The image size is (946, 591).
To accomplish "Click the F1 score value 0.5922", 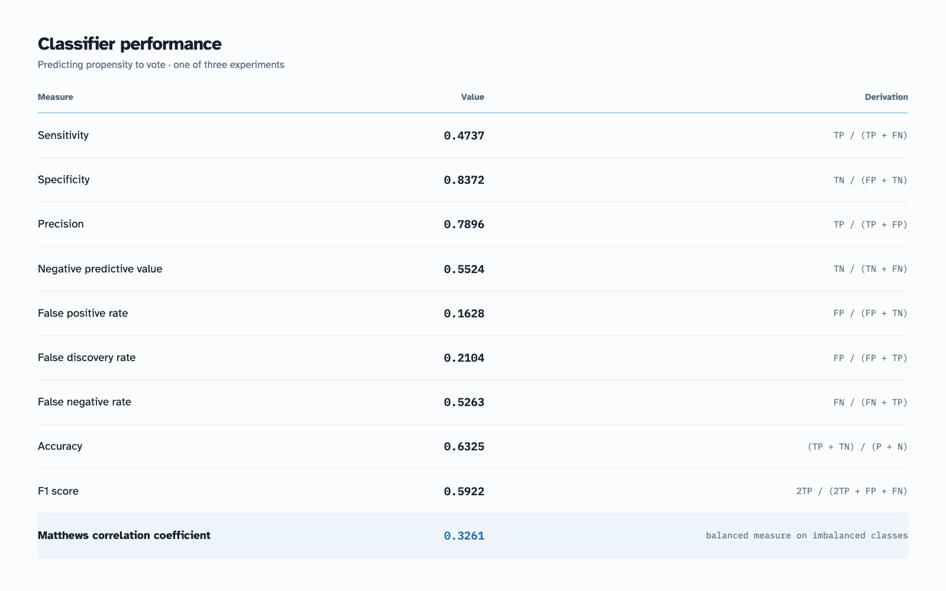I will coord(464,492).
